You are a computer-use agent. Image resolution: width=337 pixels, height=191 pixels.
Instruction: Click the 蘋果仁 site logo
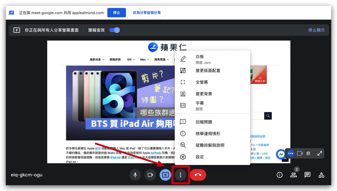point(167,47)
